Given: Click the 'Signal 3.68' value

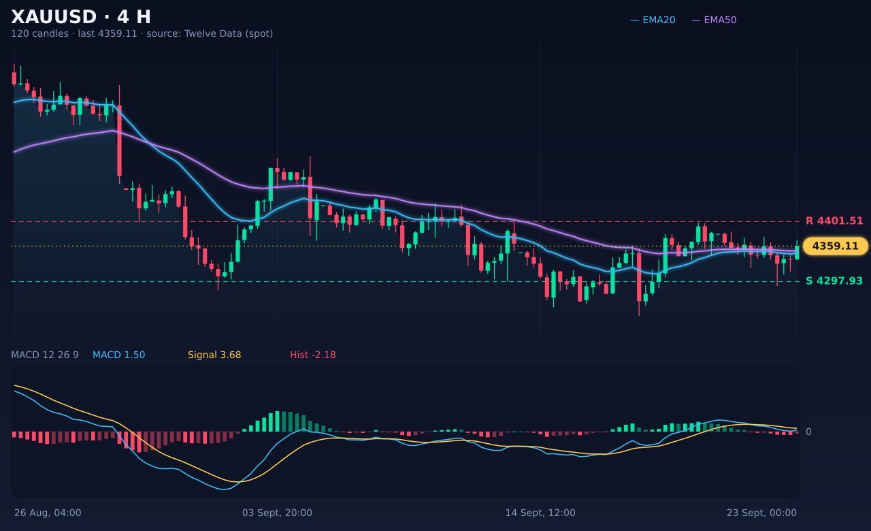Looking at the screenshot, I should (214, 355).
